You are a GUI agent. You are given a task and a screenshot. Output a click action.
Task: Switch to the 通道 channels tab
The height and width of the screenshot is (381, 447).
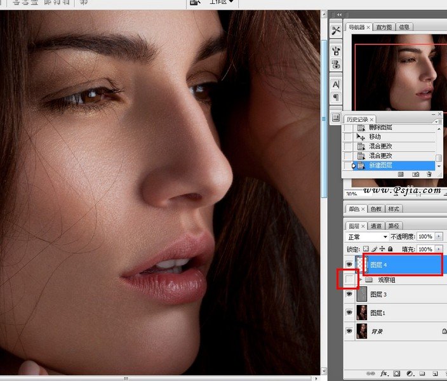pyautogui.click(x=376, y=225)
